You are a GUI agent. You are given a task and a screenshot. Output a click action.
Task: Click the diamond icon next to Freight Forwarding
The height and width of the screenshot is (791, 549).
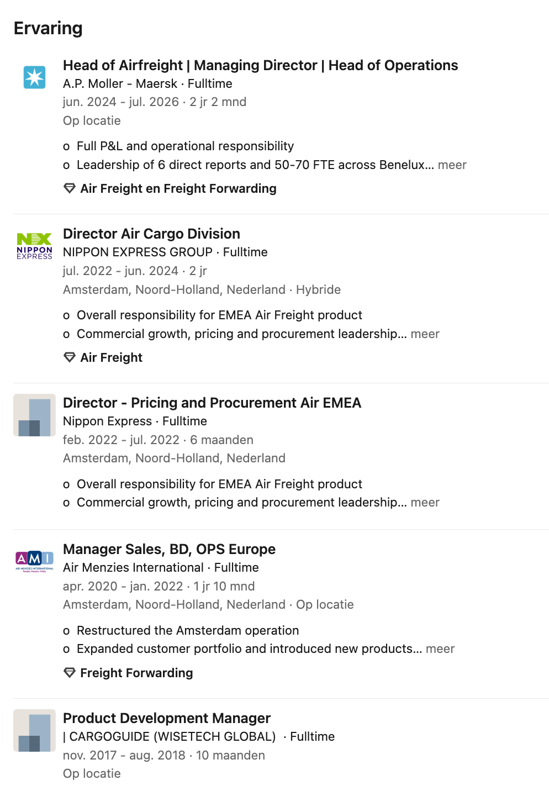[70, 673]
